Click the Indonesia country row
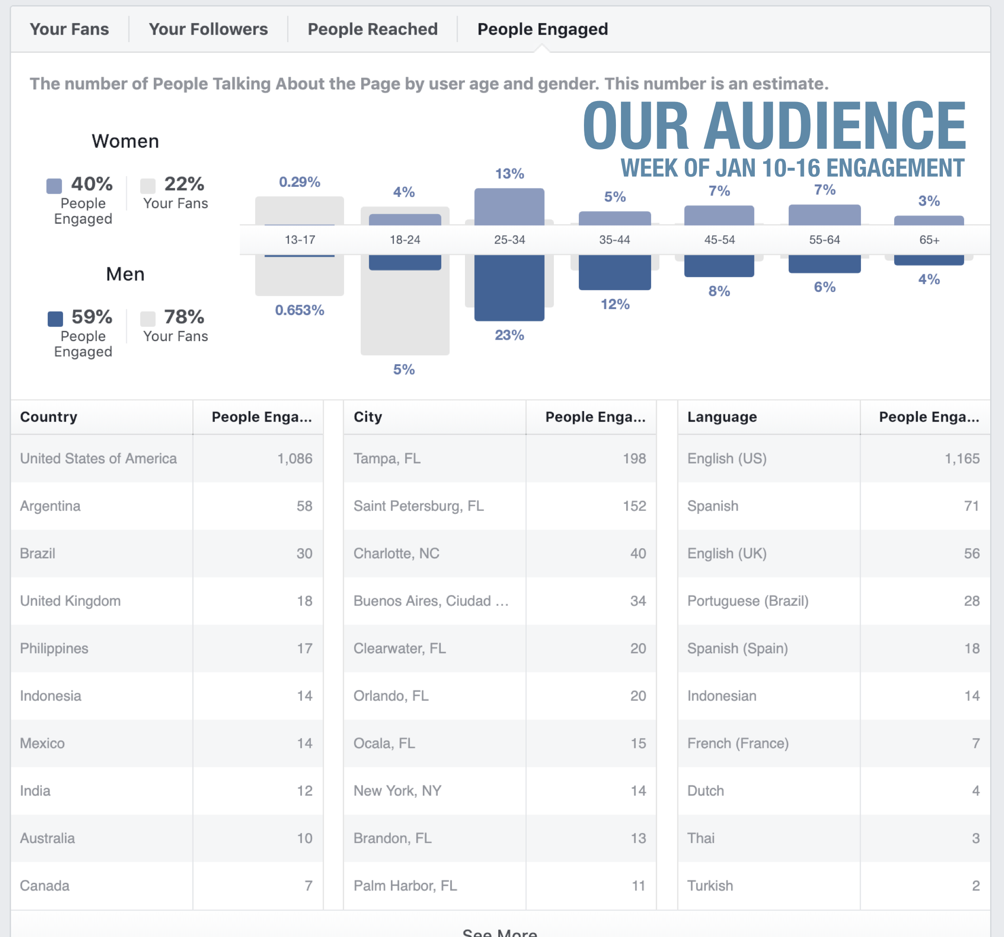1004x937 pixels. coord(167,696)
